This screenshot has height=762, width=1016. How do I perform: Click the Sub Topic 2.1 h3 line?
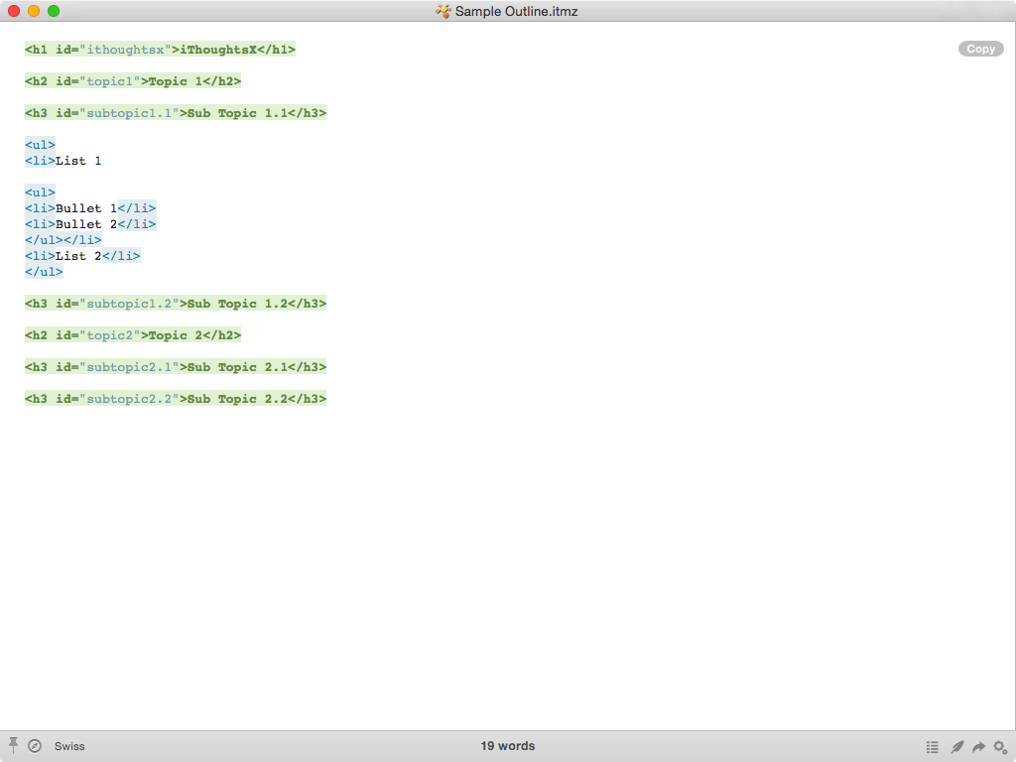point(176,367)
